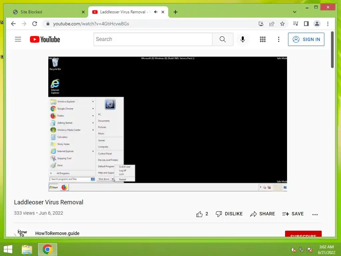The width and height of the screenshot is (341, 256).
Task: Open a new Chrome tab
Action: coord(175,12)
